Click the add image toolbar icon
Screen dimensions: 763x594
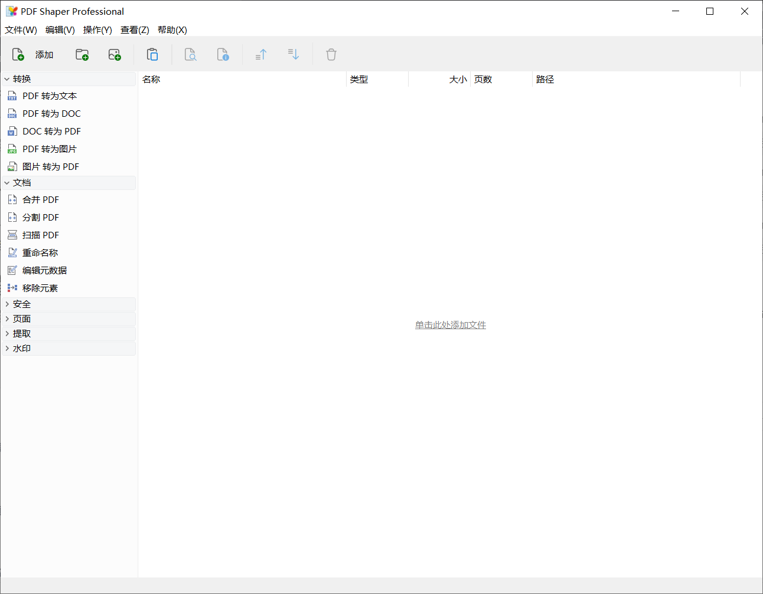115,54
